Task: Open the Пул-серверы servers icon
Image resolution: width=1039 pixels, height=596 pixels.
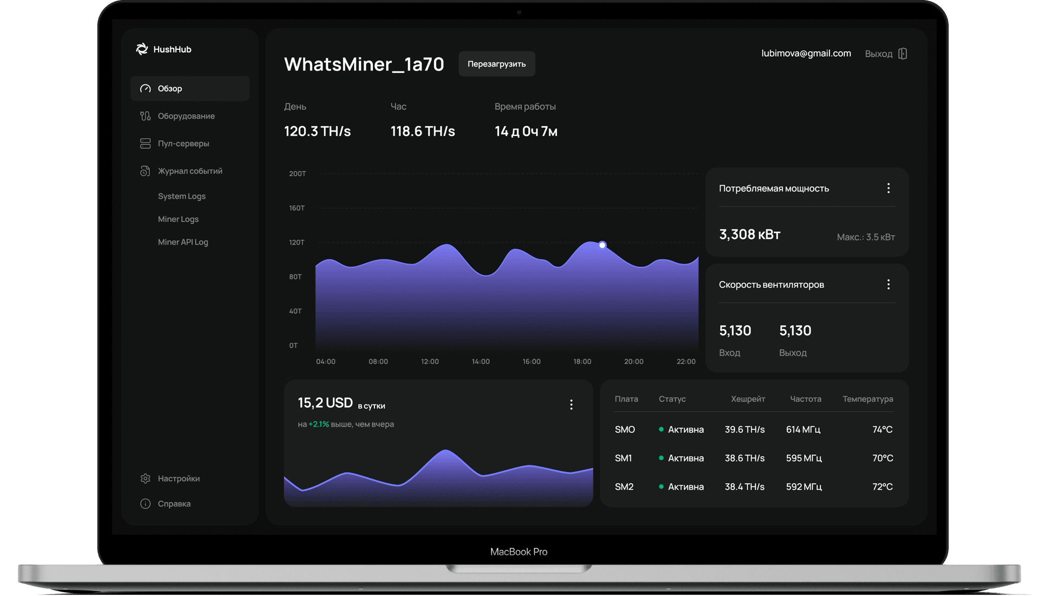Action: tap(144, 143)
